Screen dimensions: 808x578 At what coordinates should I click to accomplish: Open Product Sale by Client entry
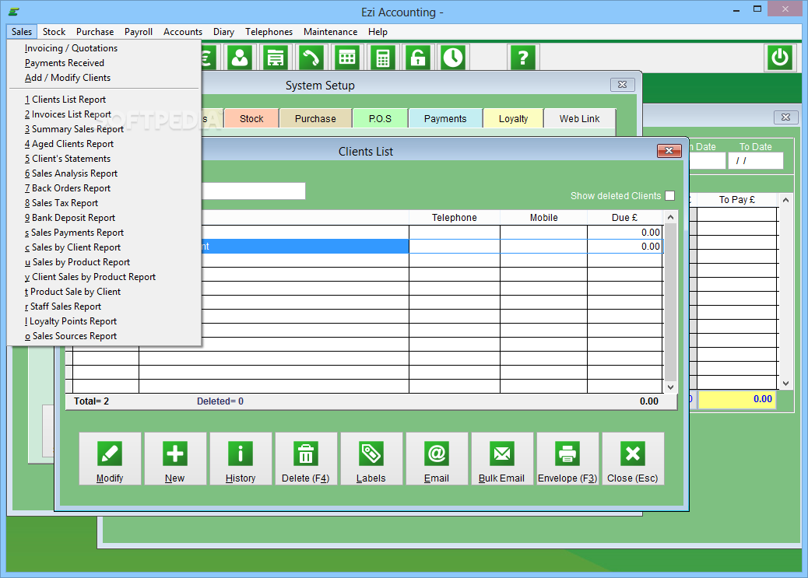point(104,292)
